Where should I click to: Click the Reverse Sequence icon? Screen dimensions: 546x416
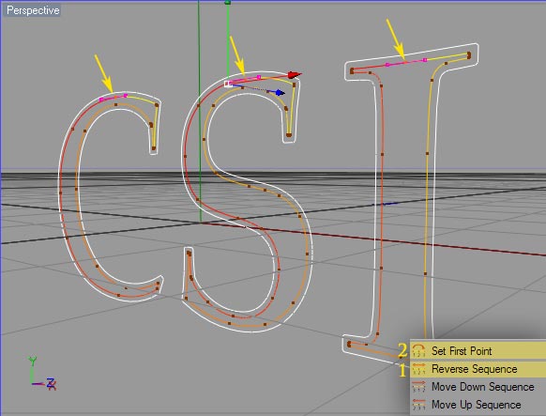click(x=418, y=369)
